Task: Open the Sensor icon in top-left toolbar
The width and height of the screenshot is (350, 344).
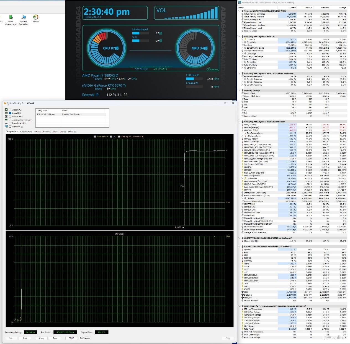Action: click(x=36, y=17)
